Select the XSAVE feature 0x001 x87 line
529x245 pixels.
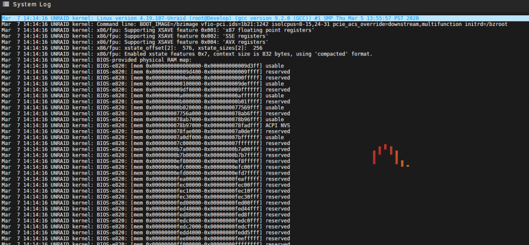[158, 30]
